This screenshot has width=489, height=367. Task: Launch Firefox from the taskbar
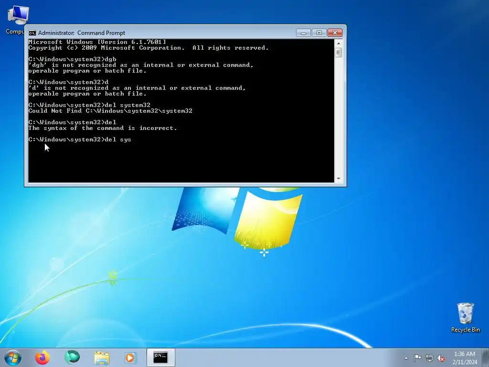click(43, 357)
